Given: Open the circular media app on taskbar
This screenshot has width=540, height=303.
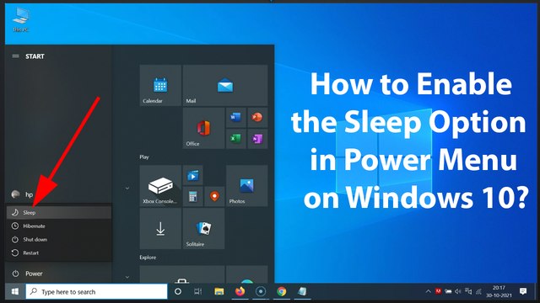Looking at the screenshot, I should coord(261,292).
